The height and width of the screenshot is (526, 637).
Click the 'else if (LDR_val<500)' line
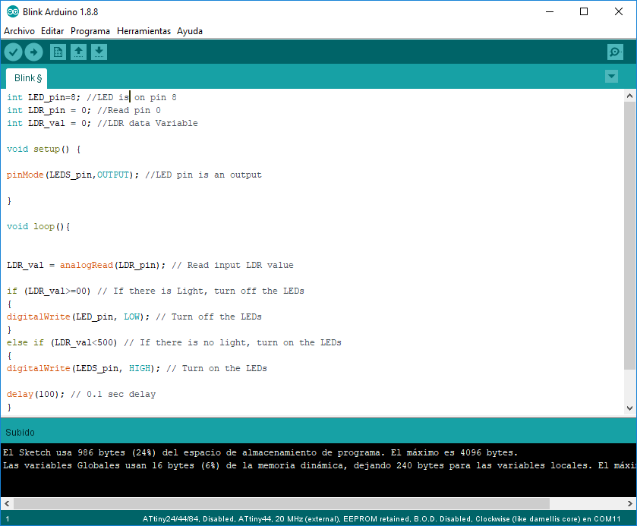click(174, 343)
